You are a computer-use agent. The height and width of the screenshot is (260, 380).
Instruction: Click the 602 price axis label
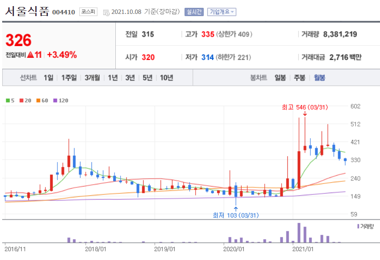pos(355,106)
